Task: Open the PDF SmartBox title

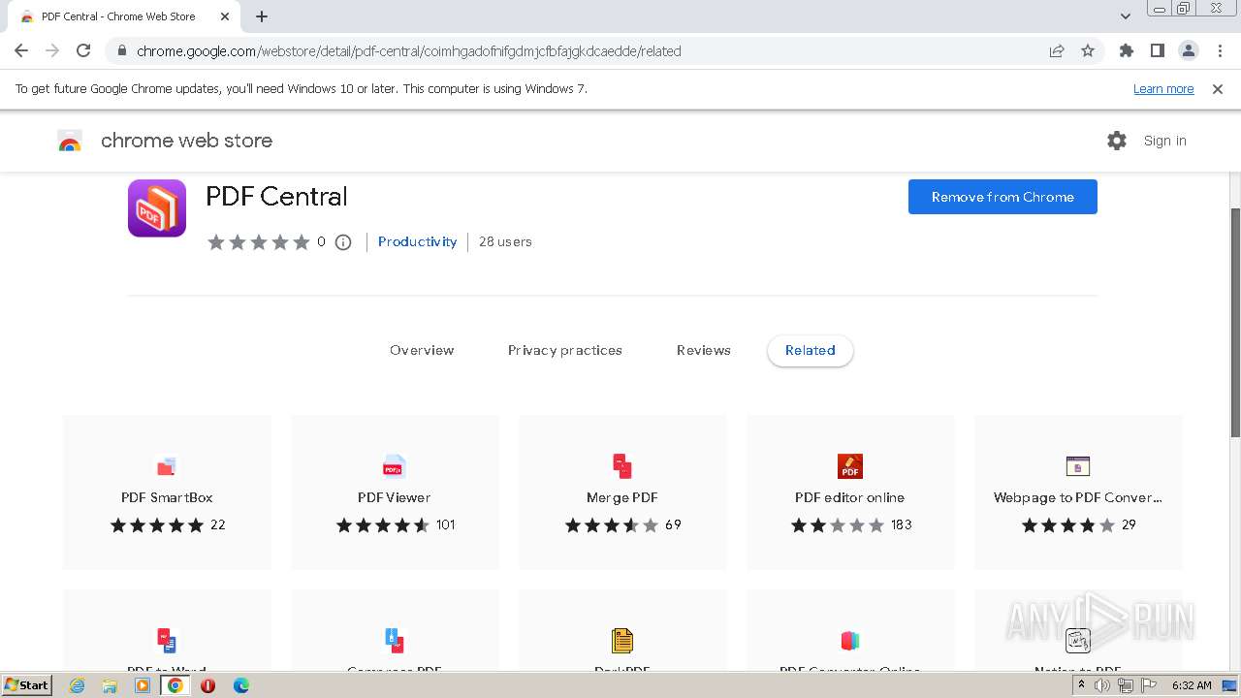Action: (167, 497)
